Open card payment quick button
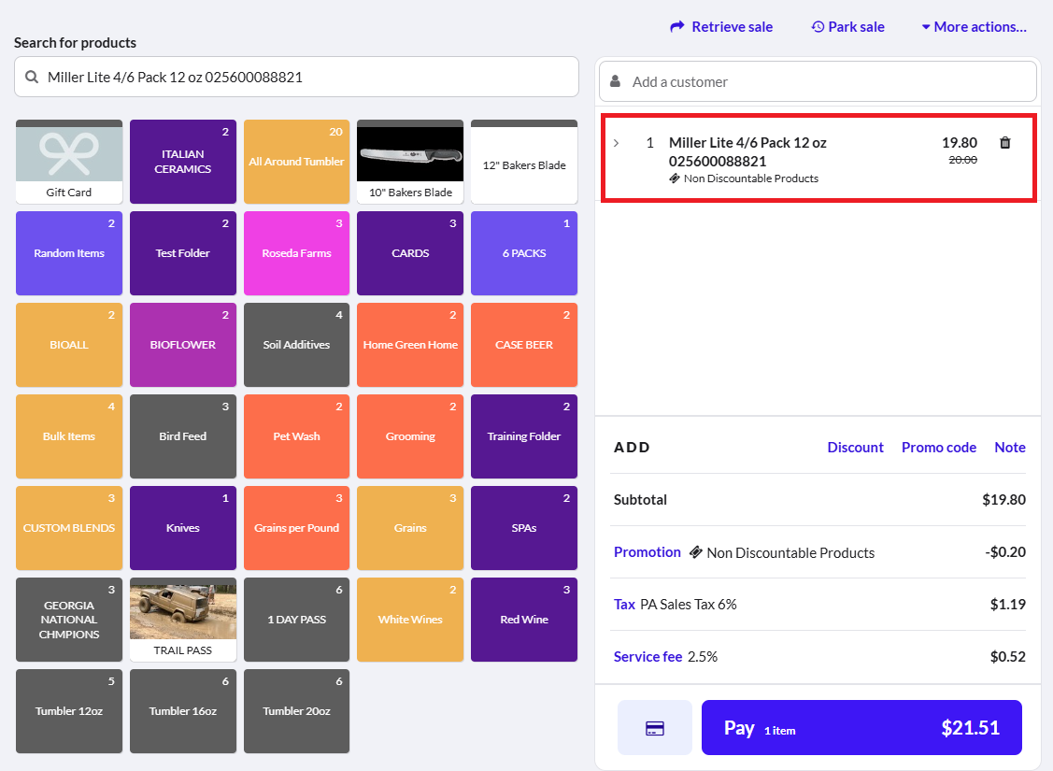The width and height of the screenshot is (1053, 771). (655, 728)
